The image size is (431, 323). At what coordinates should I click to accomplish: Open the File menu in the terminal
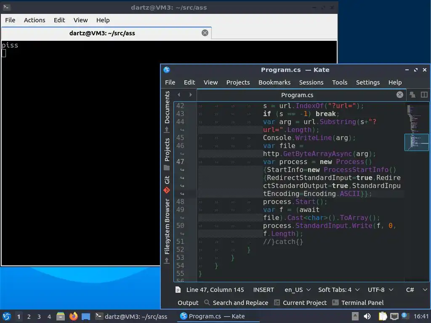10,20
